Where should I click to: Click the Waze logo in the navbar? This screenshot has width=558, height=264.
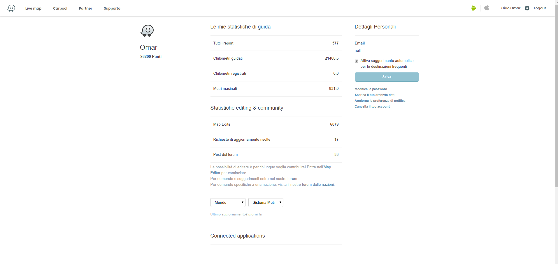11,8
